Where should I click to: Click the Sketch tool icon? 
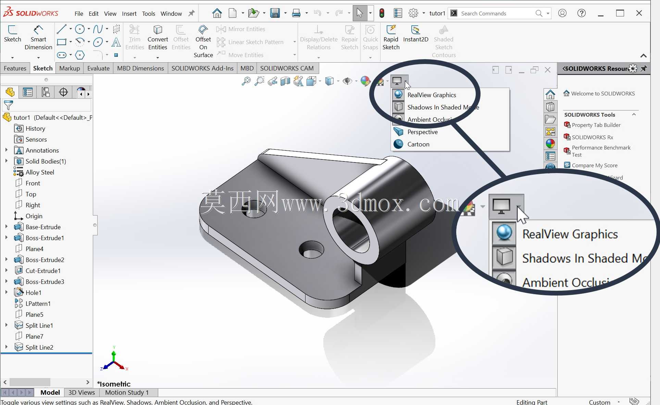pyautogui.click(x=12, y=34)
